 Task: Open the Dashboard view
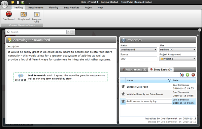click(9, 16)
